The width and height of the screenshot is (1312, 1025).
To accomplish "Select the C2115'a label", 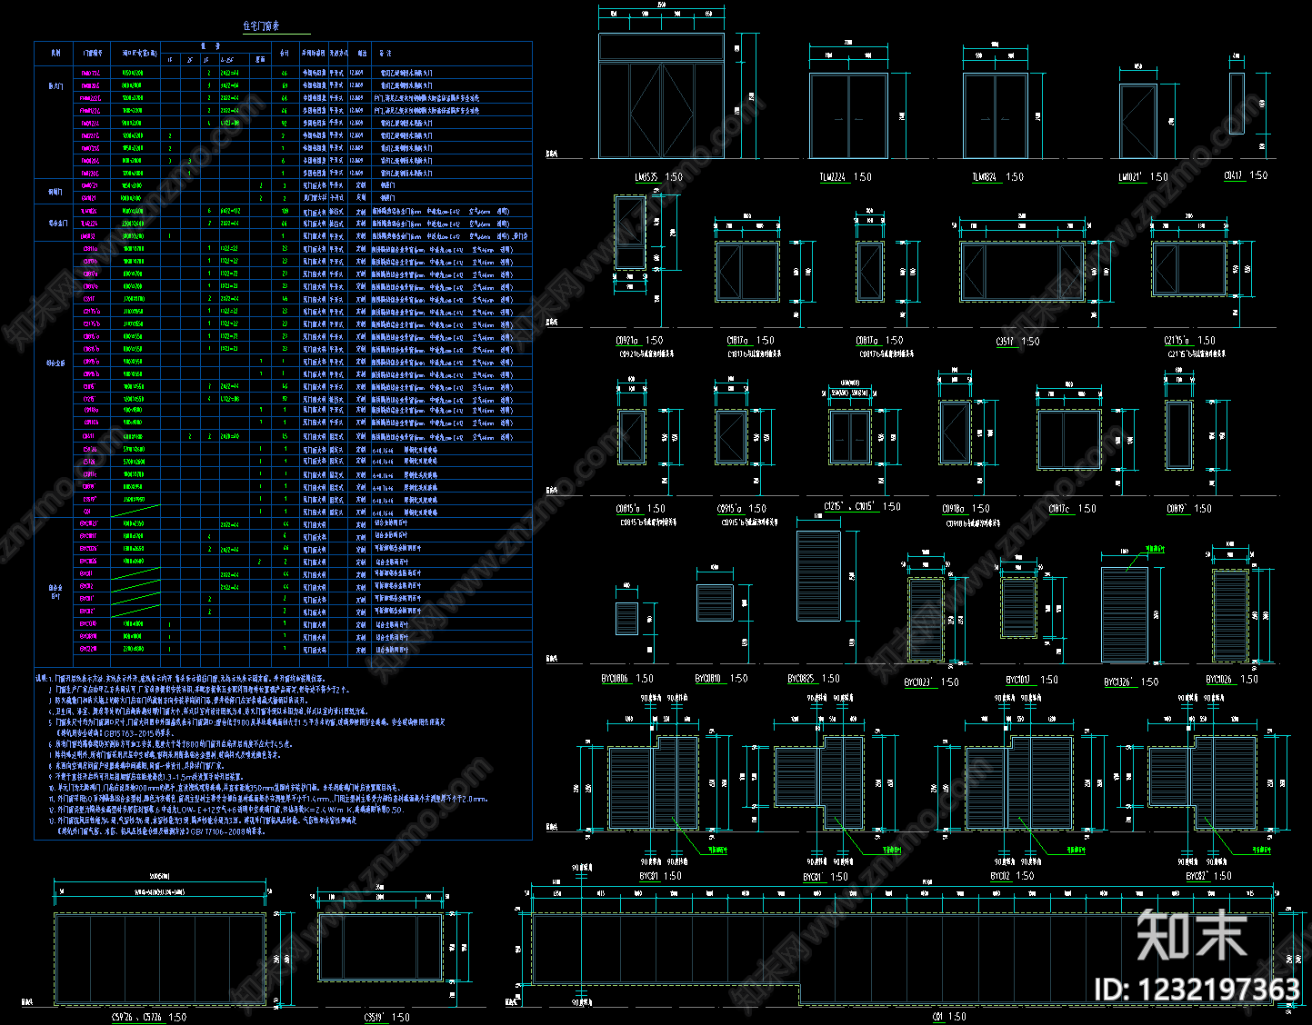I will 1177,341.
